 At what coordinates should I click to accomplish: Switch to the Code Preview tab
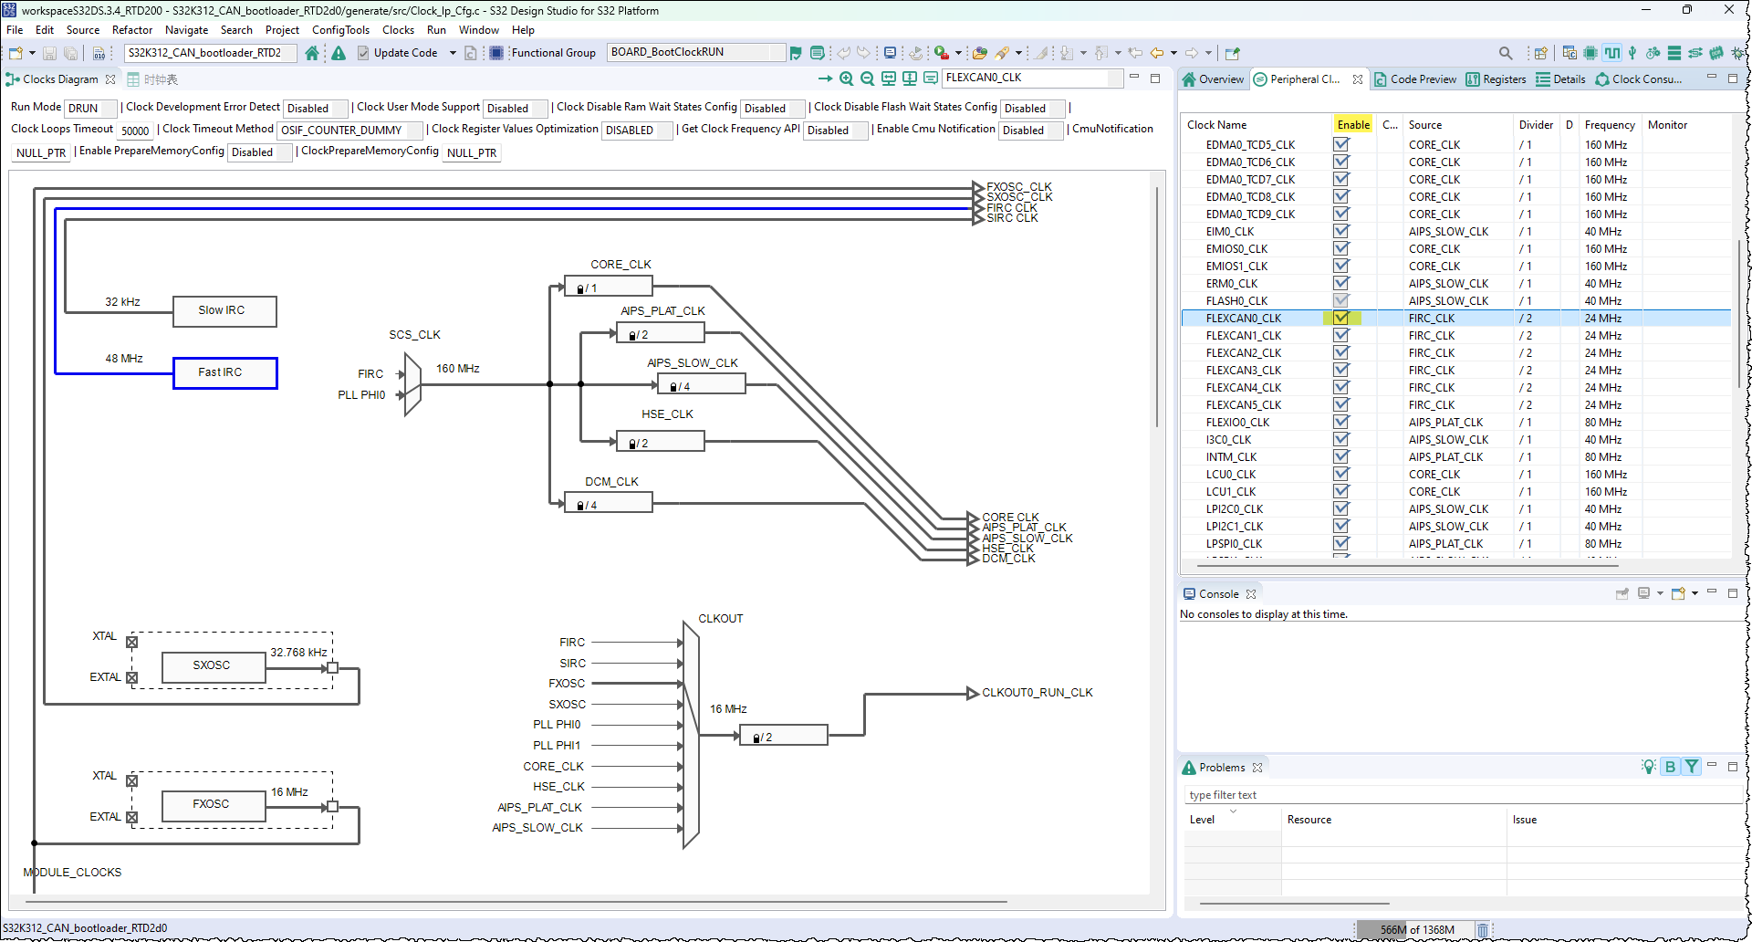[x=1414, y=79]
